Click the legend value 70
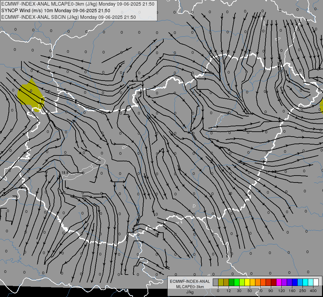 [x=260, y=291]
